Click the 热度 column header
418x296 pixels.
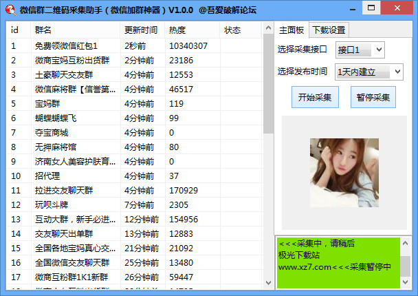click(192, 30)
